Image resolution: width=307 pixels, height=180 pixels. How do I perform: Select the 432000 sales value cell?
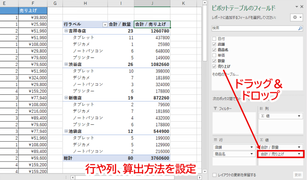[152, 118]
